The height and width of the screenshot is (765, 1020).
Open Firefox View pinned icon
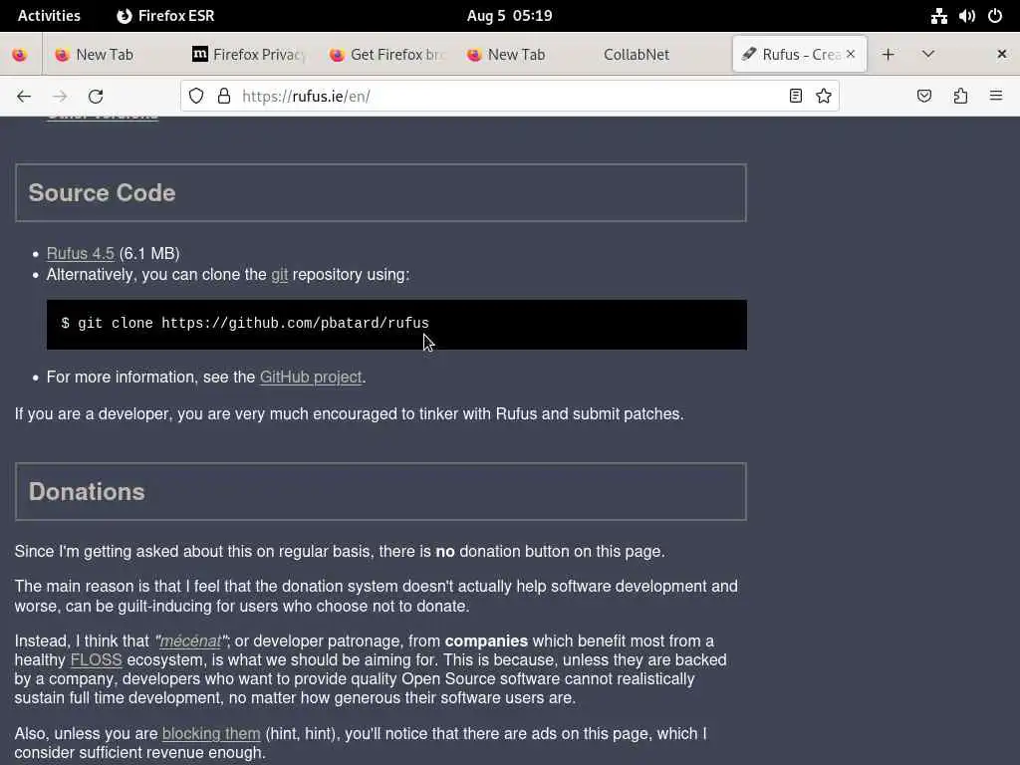20,55
